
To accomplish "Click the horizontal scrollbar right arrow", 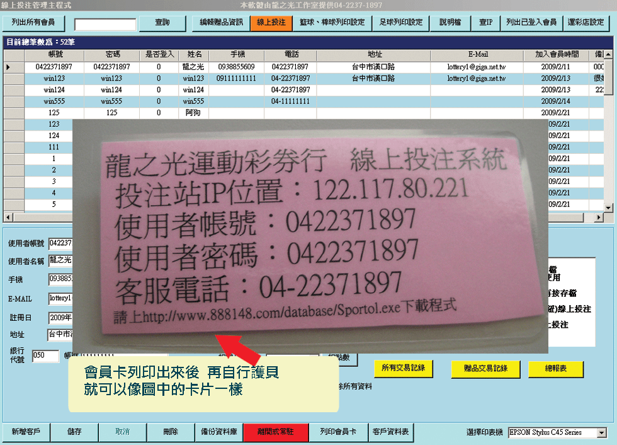I will tap(599, 217).
